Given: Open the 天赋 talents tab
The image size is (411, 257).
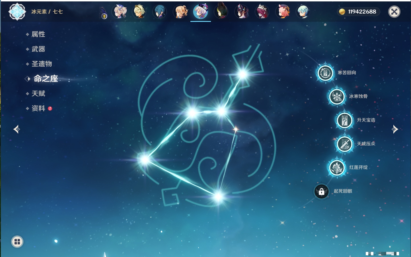Looking at the screenshot, I should click(38, 93).
